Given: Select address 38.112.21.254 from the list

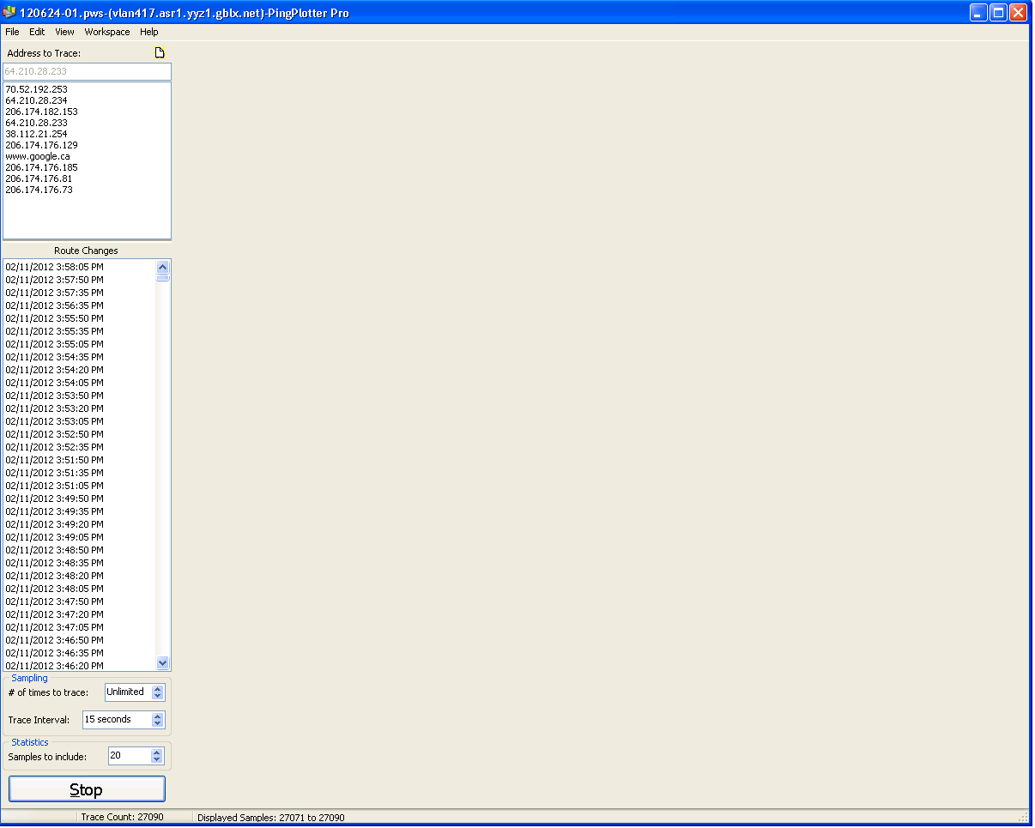Looking at the screenshot, I should pos(36,134).
